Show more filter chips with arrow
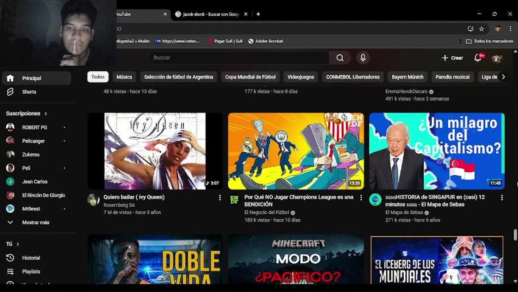This screenshot has width=518, height=292. coord(503,77)
